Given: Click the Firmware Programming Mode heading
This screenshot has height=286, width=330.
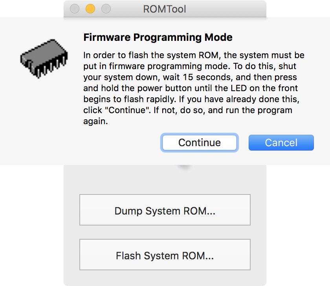Looking at the screenshot, I should (x=158, y=38).
